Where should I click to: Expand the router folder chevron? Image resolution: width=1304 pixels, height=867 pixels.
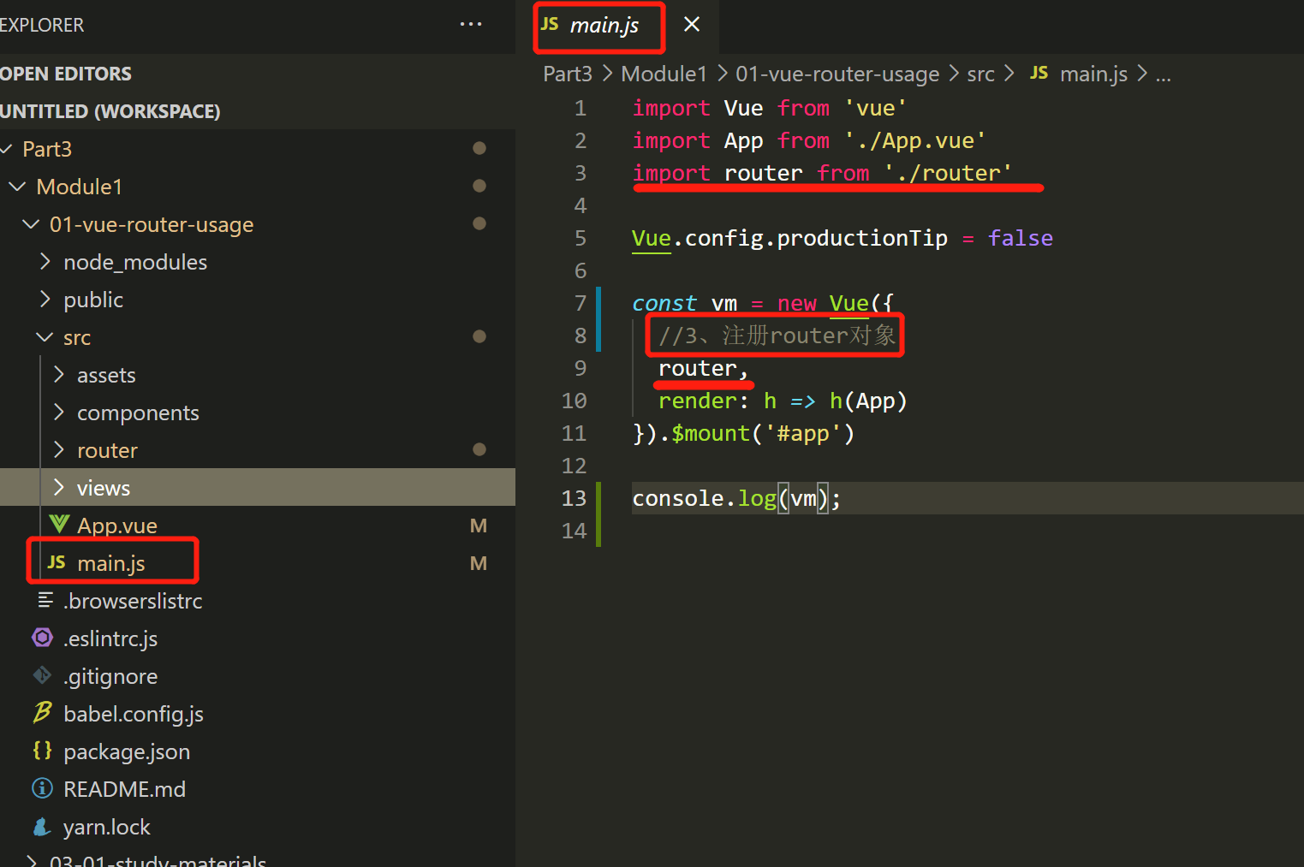pyautogui.click(x=59, y=450)
